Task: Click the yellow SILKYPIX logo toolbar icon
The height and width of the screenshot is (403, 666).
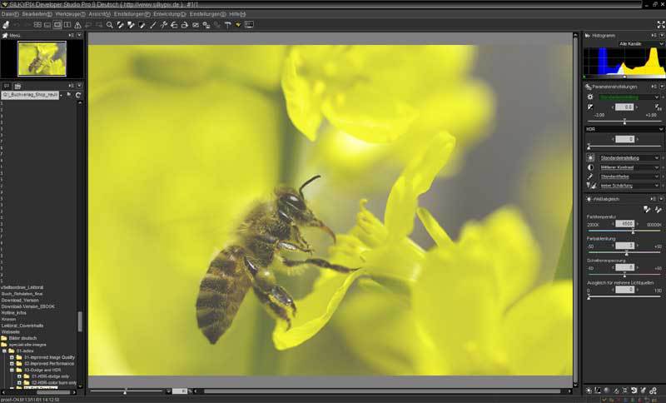Action: click(238, 25)
